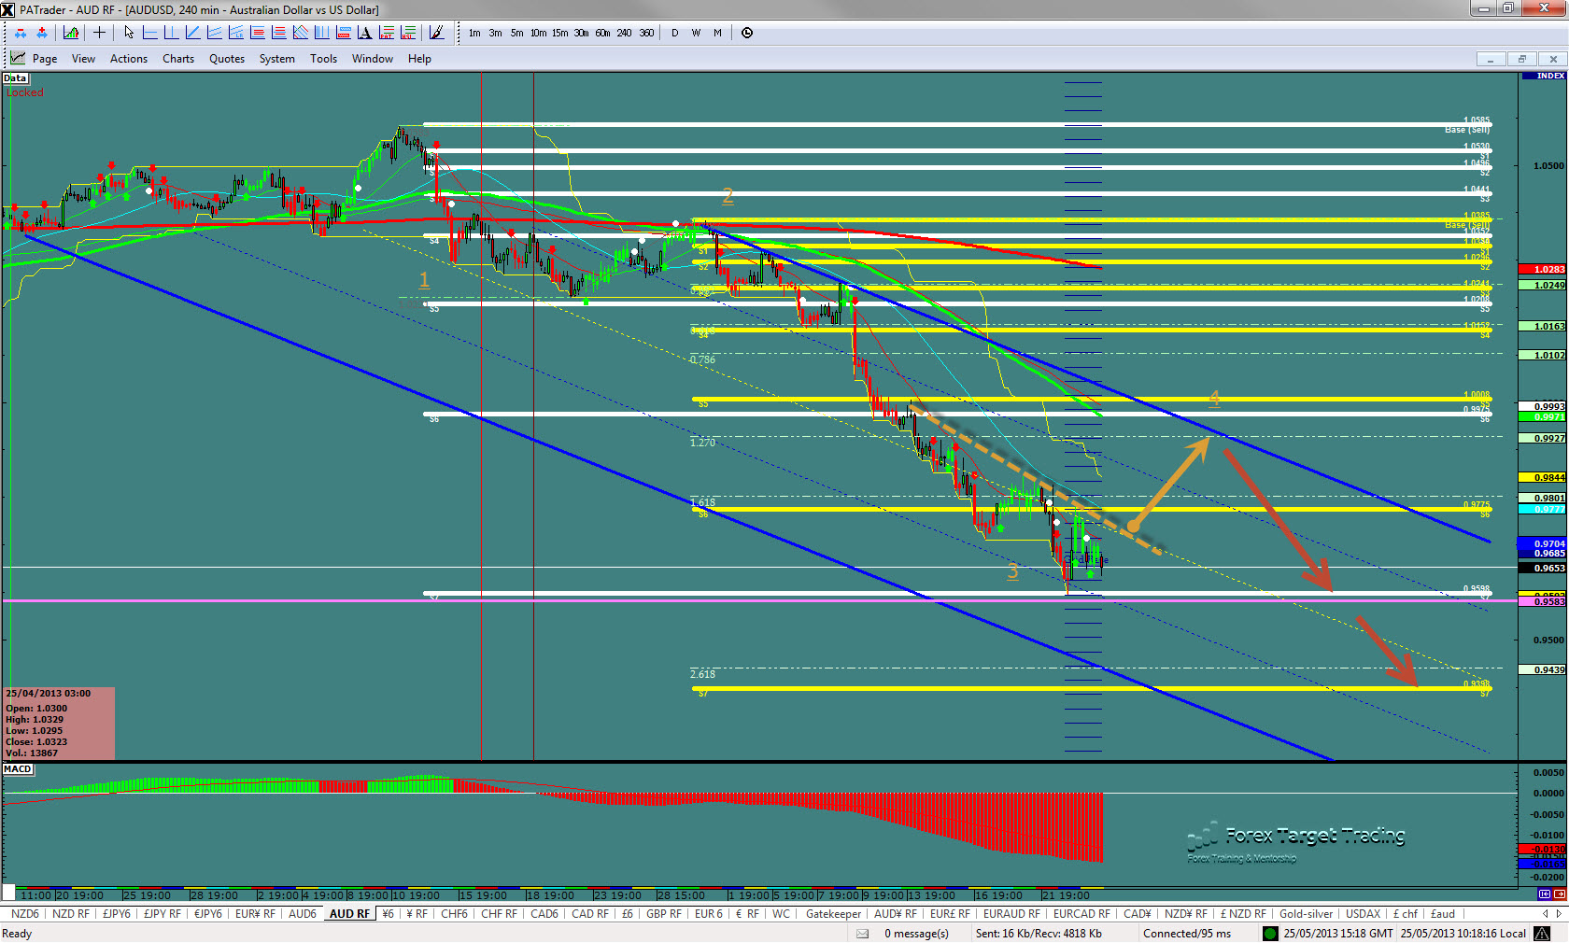1569x943 pixels.
Task: Open the Help menu
Action: [419, 59]
